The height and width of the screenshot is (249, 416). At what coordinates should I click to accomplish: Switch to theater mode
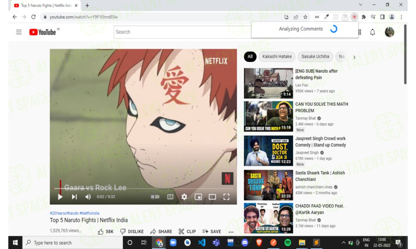click(x=212, y=197)
